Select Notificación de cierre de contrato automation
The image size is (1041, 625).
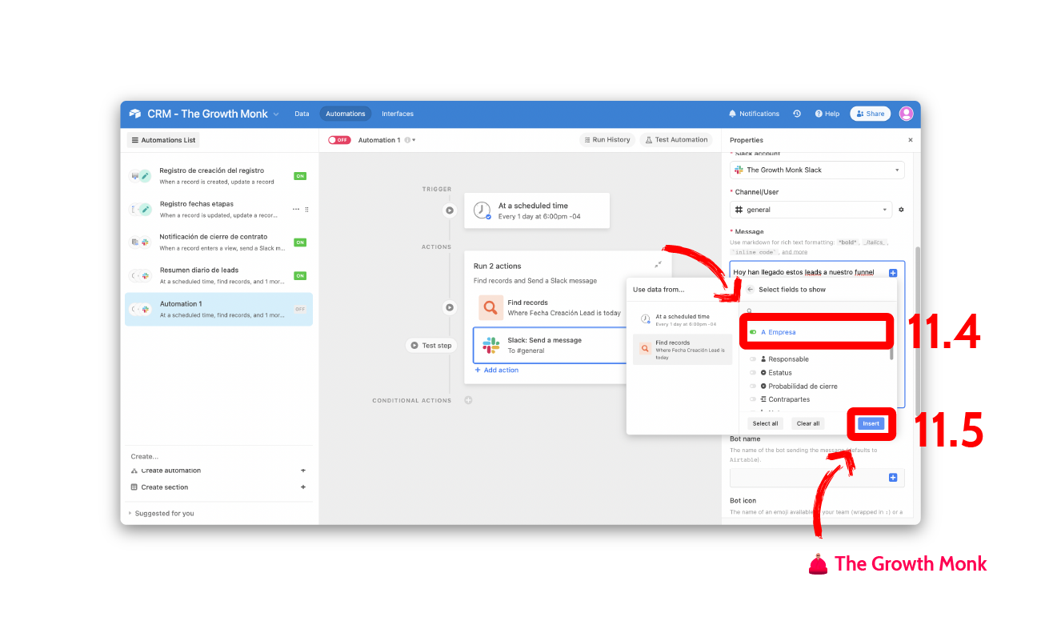(x=219, y=242)
